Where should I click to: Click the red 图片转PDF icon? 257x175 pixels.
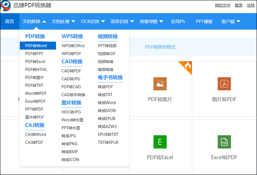pos(224,84)
